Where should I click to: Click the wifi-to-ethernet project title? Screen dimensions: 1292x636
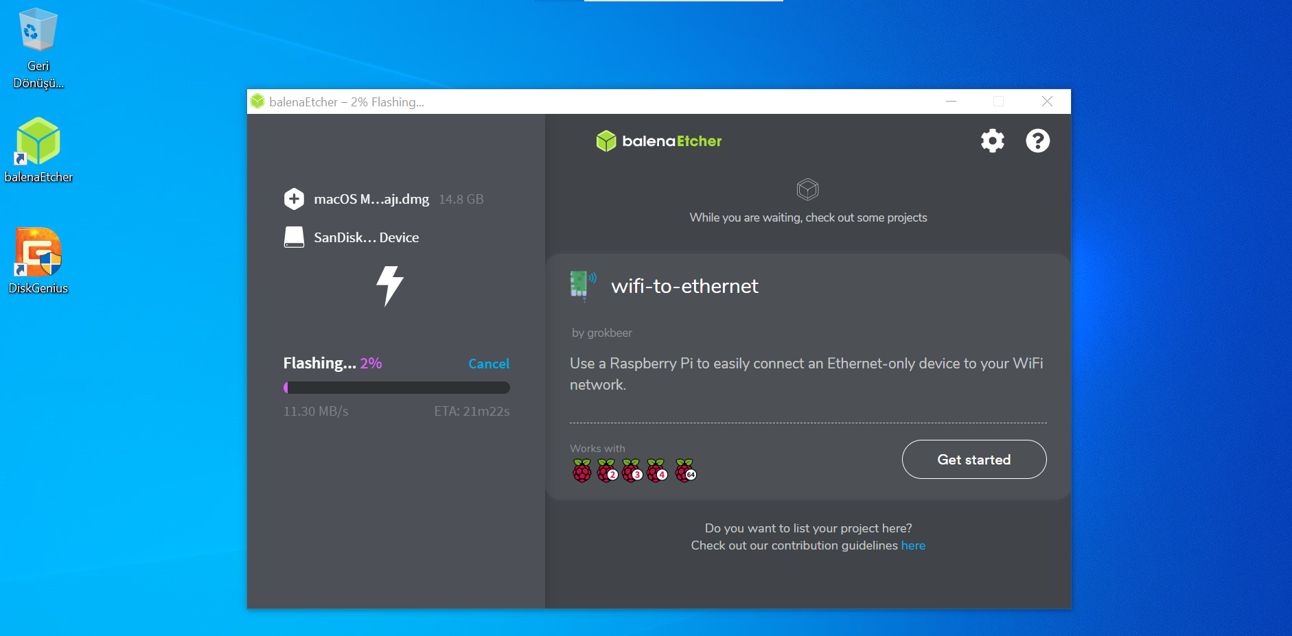[x=684, y=286]
